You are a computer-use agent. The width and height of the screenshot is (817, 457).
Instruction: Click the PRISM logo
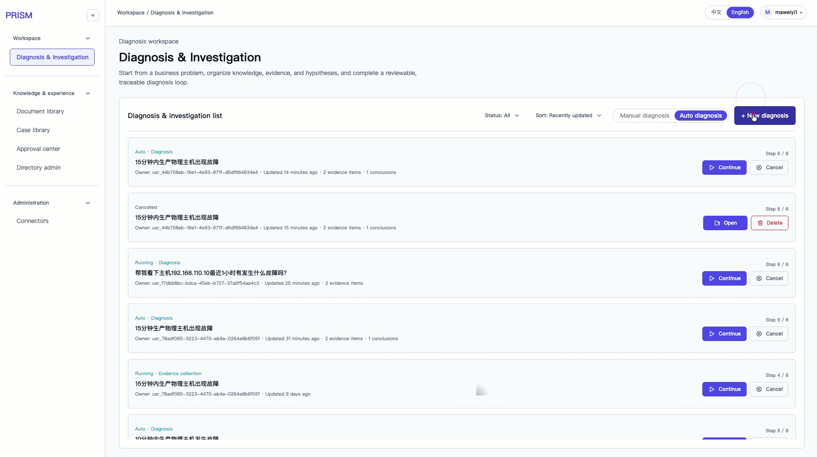pos(19,15)
